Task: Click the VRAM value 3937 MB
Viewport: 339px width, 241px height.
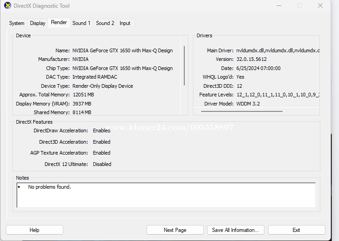Action: tap(82, 104)
